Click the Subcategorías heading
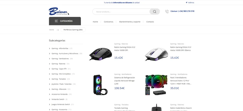243x111 pixels. click(x=57, y=41)
